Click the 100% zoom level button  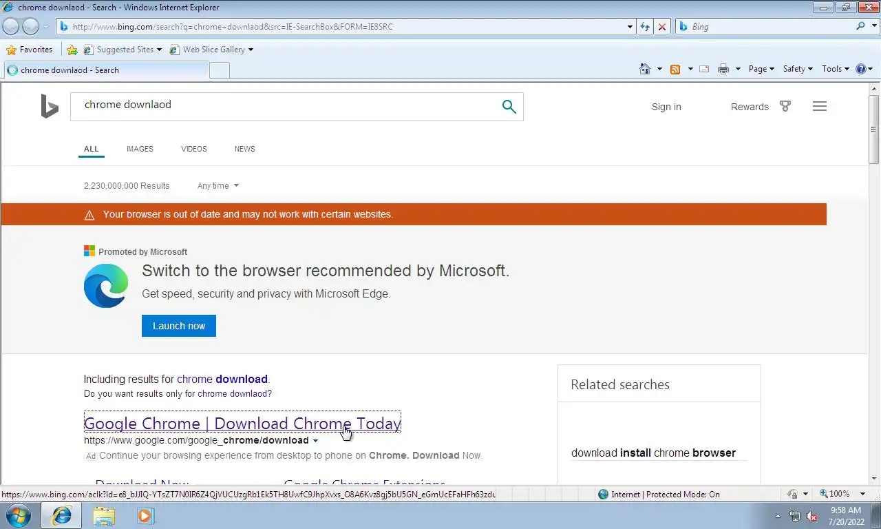[834, 494]
